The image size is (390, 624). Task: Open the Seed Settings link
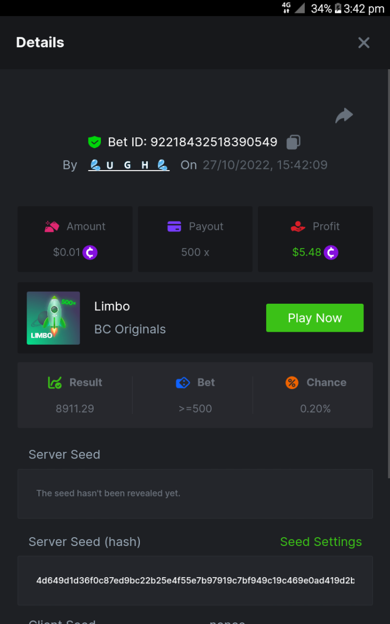(321, 542)
